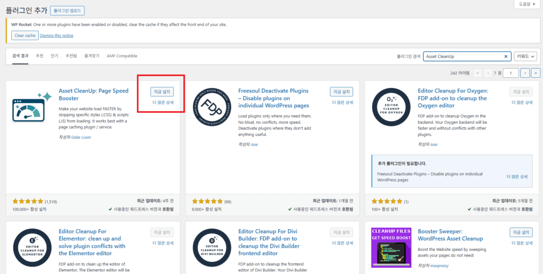Open the Asset CleanUp: Page Speed Booster title

pyautogui.click(x=93, y=95)
